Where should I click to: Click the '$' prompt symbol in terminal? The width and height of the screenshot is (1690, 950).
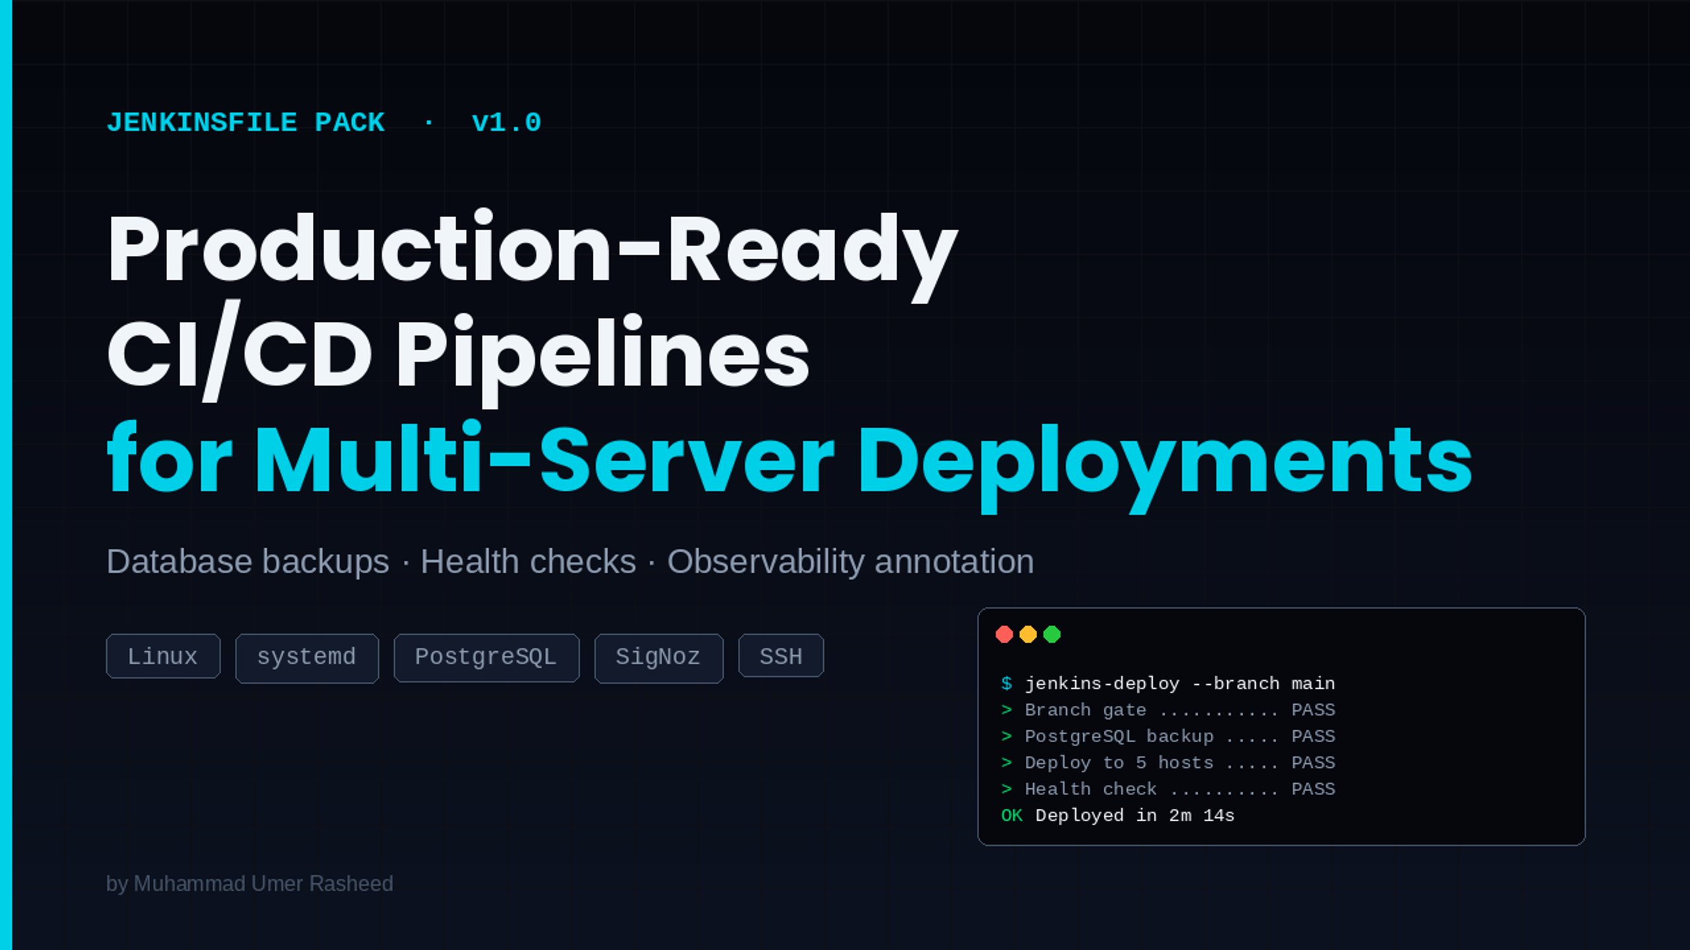coord(1006,683)
